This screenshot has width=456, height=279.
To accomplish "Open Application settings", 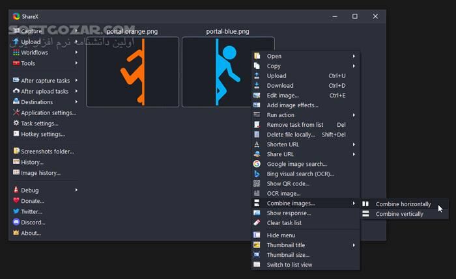I will (x=48, y=113).
